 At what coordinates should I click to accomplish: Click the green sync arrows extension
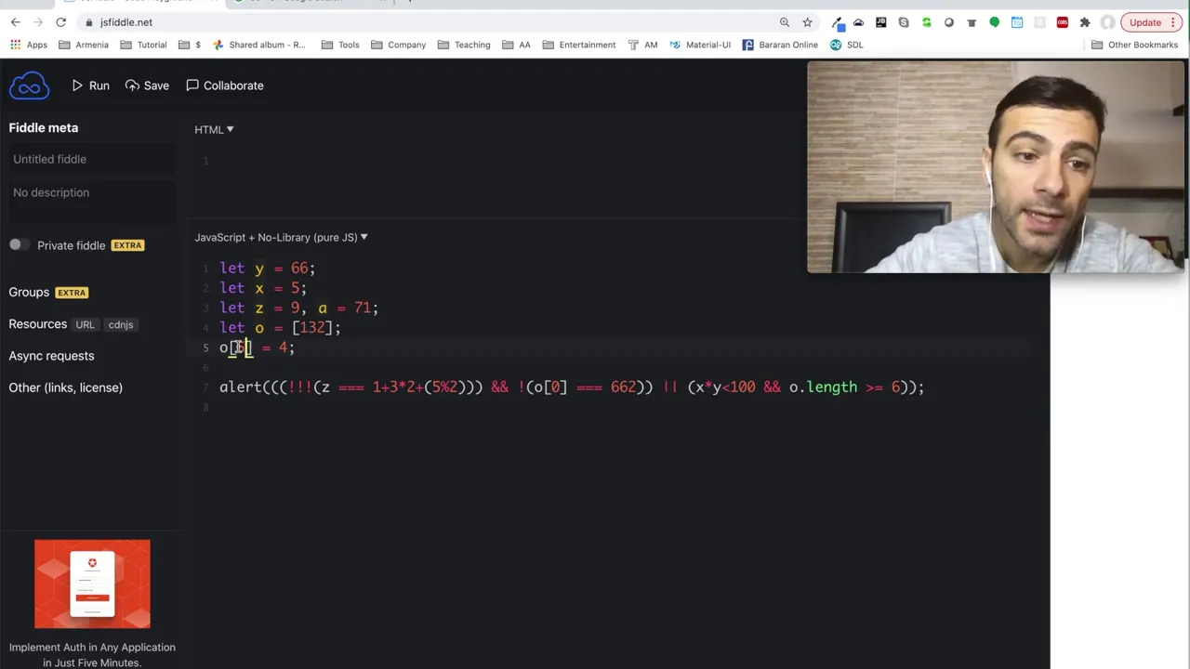(x=926, y=22)
